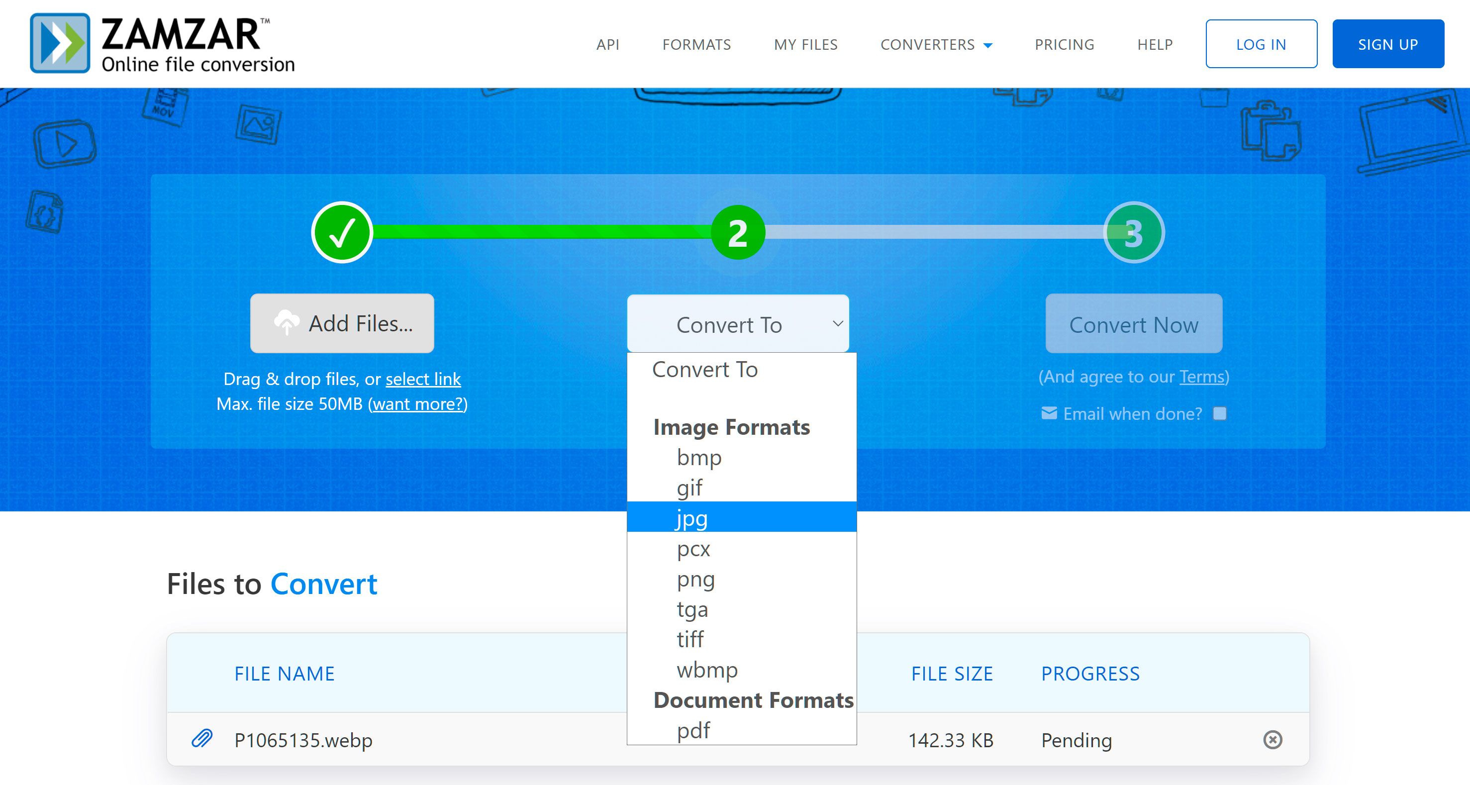Open the FORMATS menu item
This screenshot has height=785, width=1470.
[x=696, y=45]
